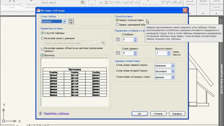Select the Запрос занимаемой области radio button

click(x=117, y=25)
